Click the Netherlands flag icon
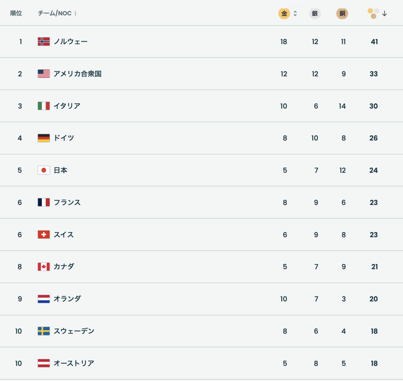This screenshot has width=403, height=381. click(x=44, y=299)
